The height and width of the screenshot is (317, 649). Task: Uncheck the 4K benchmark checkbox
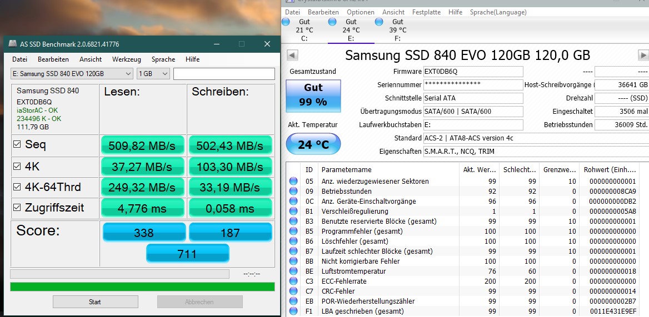(x=17, y=166)
